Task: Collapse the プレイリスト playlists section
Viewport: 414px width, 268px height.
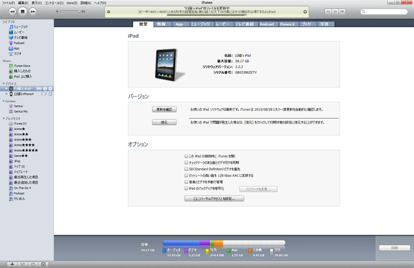Action: pyautogui.click(x=3, y=119)
